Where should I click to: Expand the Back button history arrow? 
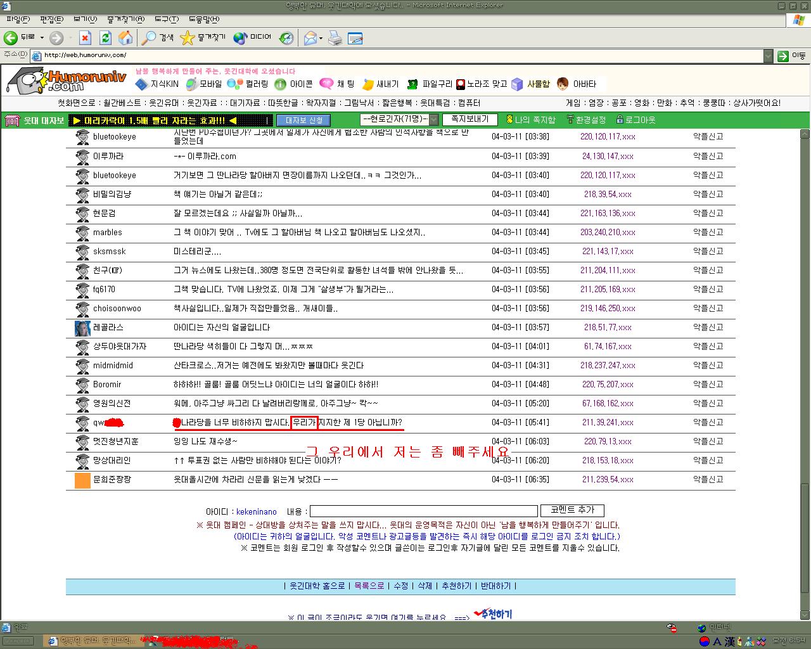42,38
